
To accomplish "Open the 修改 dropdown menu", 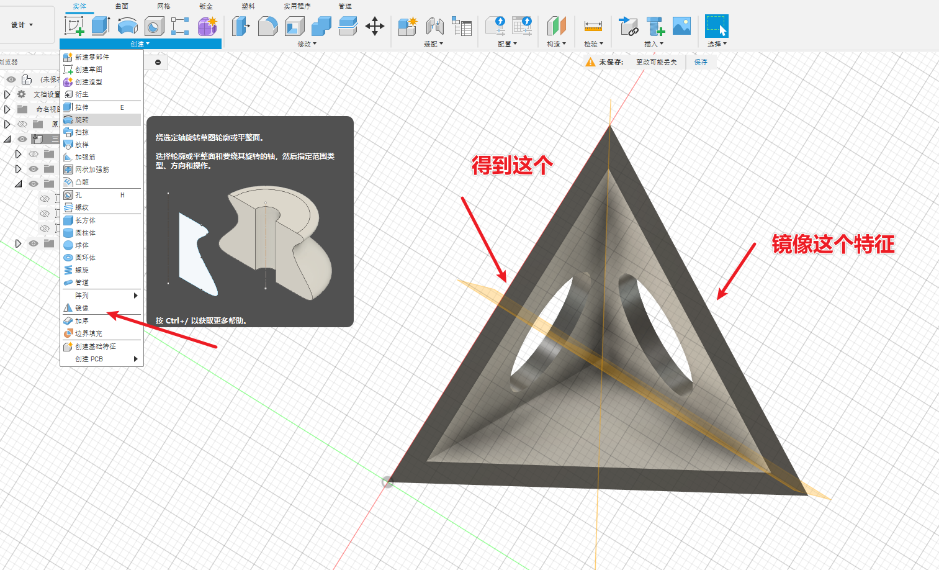I will coord(307,44).
